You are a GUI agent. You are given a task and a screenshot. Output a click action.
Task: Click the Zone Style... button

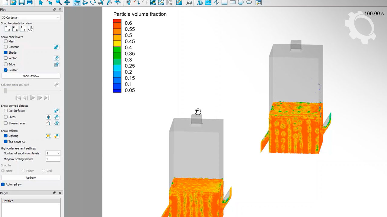(x=31, y=76)
